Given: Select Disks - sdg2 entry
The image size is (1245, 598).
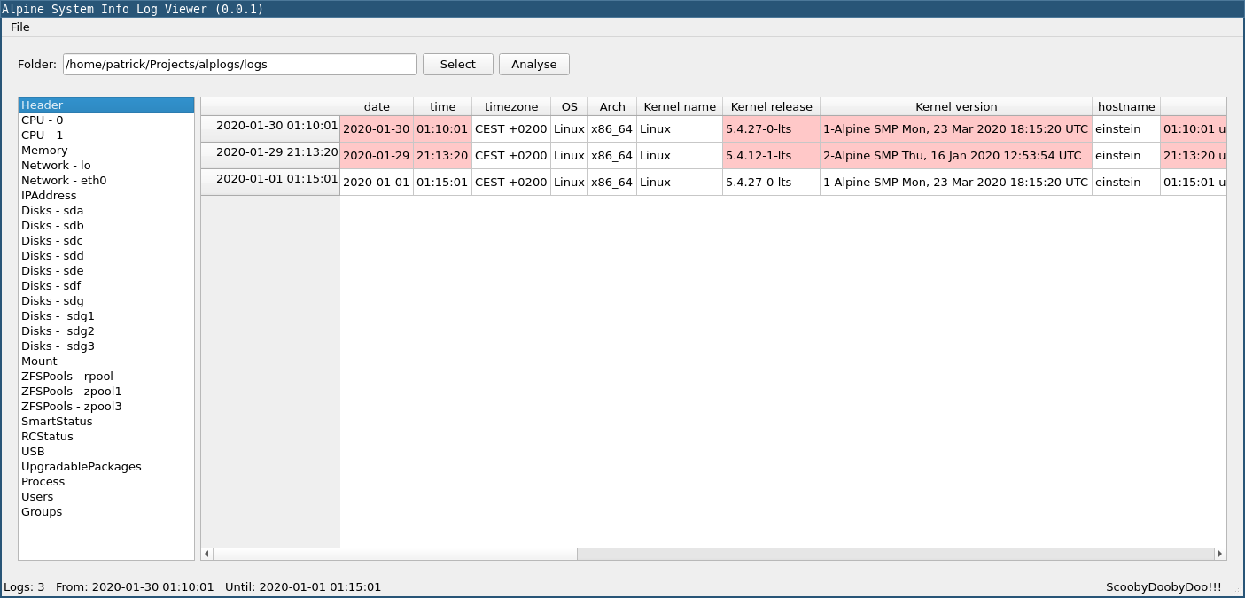Looking at the screenshot, I should [x=106, y=331].
